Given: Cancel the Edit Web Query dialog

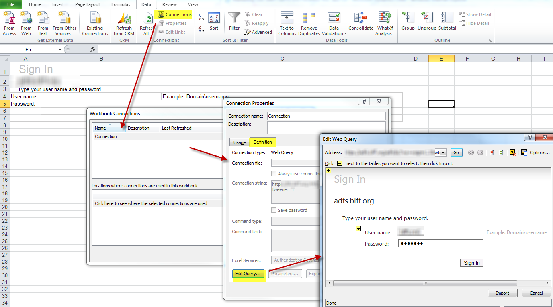Looking at the screenshot, I should click(536, 293).
